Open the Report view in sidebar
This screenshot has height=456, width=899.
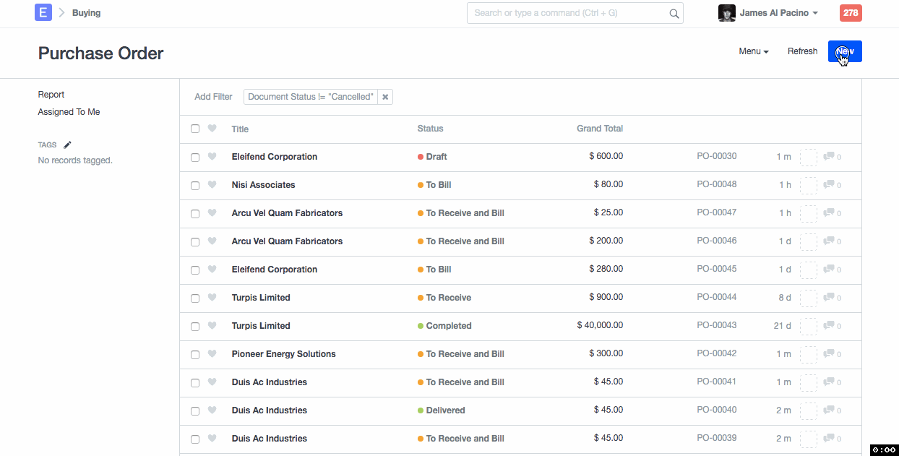[x=51, y=95]
